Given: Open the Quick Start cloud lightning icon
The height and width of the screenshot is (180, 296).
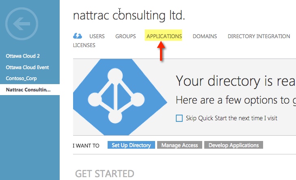Looking at the screenshot, I should pos(78,36).
